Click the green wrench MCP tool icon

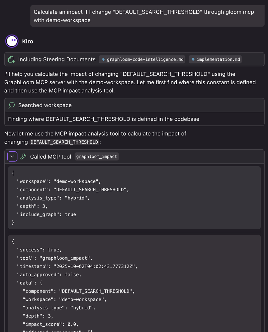click(x=23, y=156)
